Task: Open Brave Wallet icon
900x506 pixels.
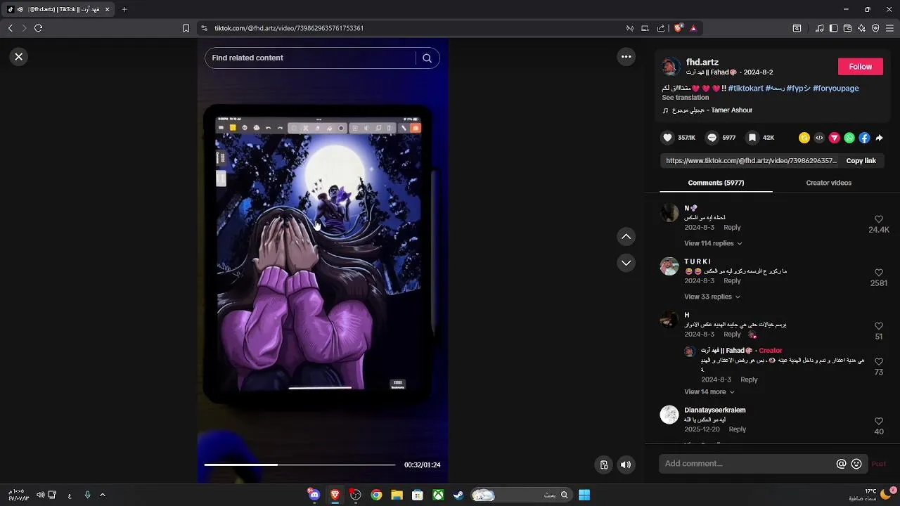Action: (x=847, y=28)
